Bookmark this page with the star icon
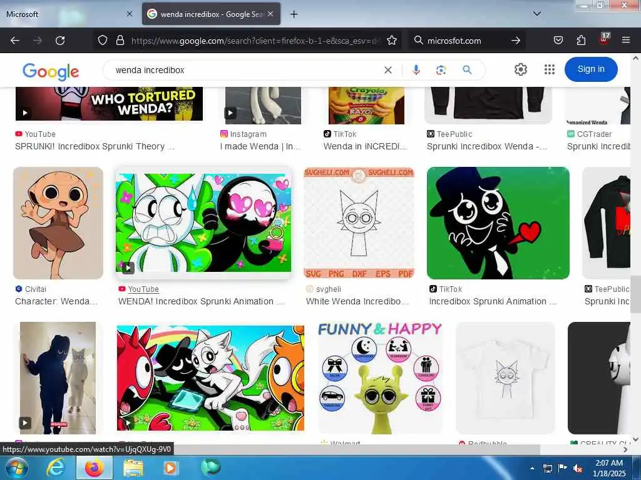Image resolution: width=641 pixels, height=480 pixels. point(392,41)
